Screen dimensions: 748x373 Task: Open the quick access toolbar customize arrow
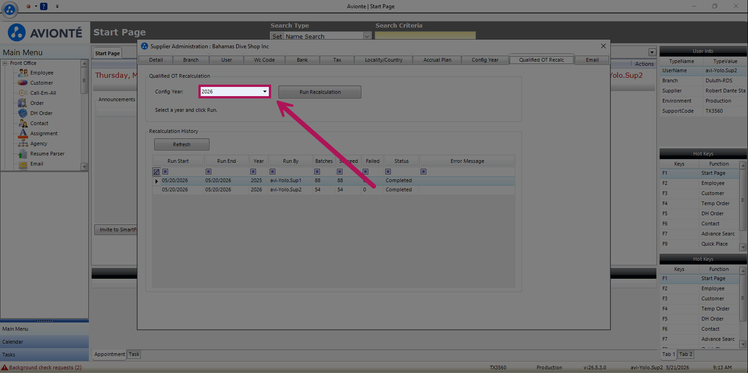(57, 6)
